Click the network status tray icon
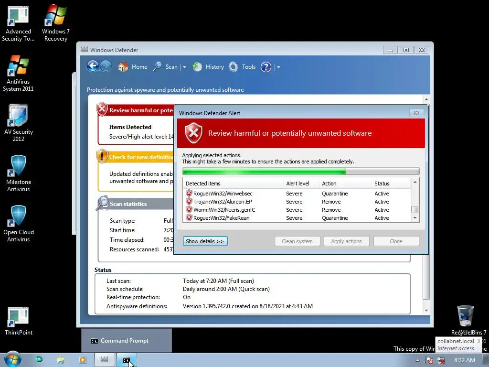The height and width of the screenshot is (367, 489). 441,360
